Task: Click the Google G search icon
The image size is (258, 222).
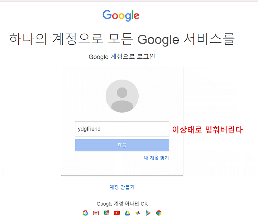Action: pos(85,213)
